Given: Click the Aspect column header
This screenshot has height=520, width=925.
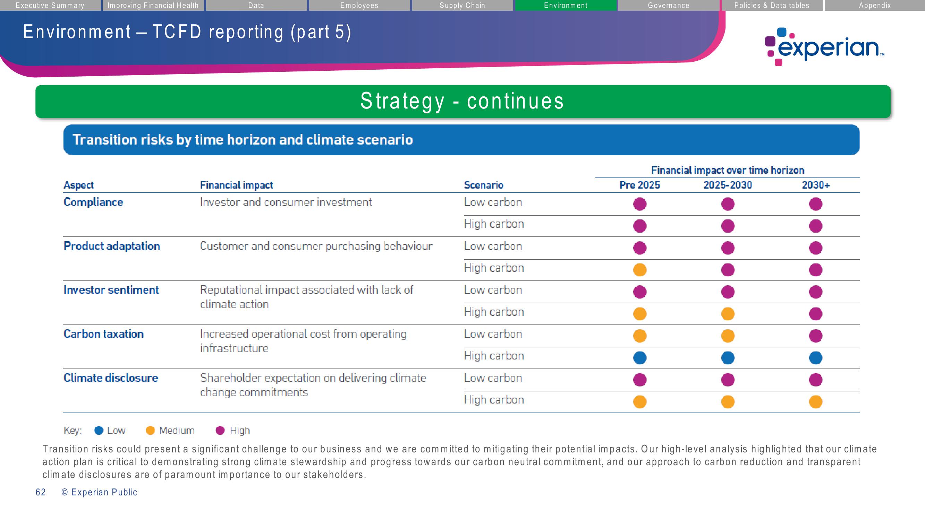Looking at the screenshot, I should pos(79,185).
